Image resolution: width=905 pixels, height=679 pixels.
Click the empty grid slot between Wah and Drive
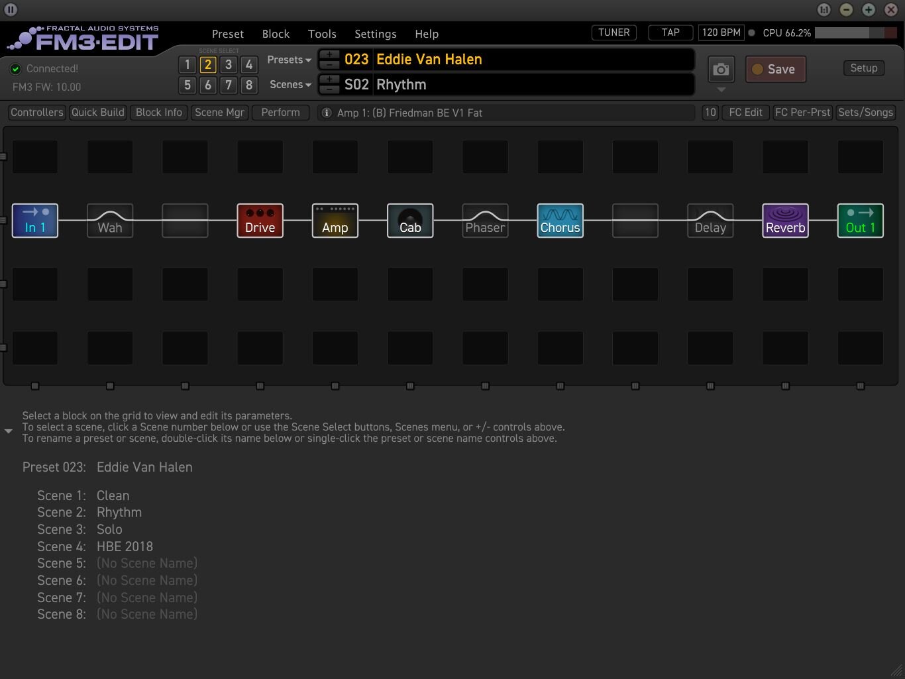(x=185, y=221)
